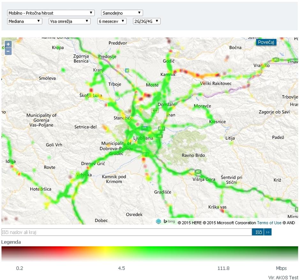Expand the Mediana statistic dropdown

pos(25,21)
